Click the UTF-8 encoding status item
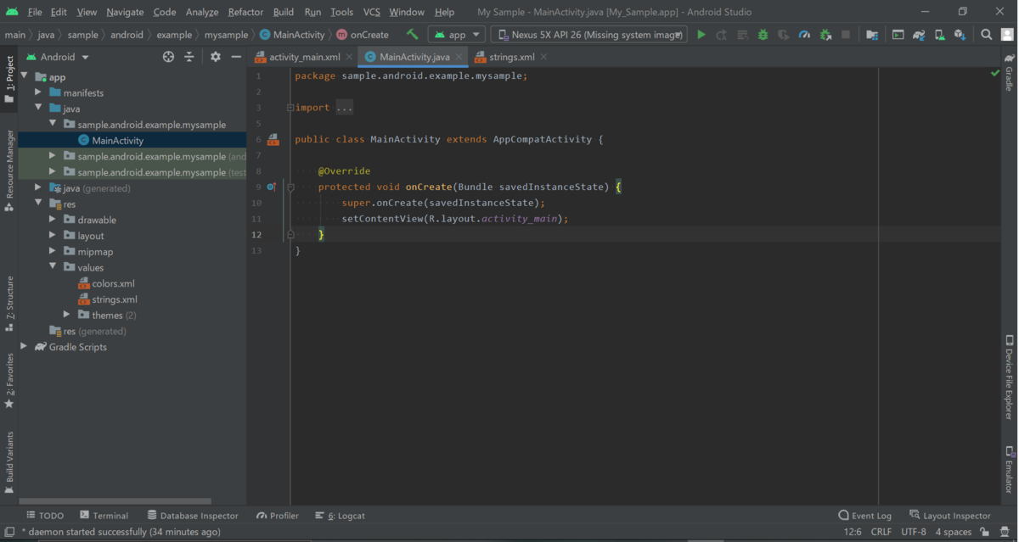Image resolution: width=1019 pixels, height=542 pixels. point(914,532)
